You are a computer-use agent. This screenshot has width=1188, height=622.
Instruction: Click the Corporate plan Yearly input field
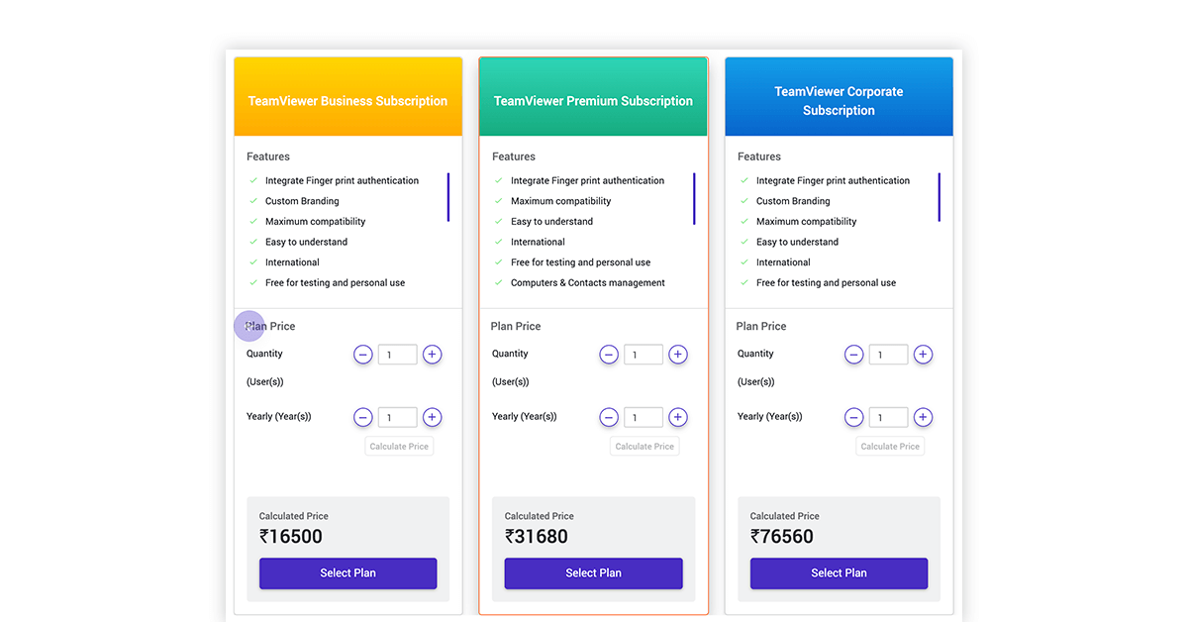click(888, 417)
